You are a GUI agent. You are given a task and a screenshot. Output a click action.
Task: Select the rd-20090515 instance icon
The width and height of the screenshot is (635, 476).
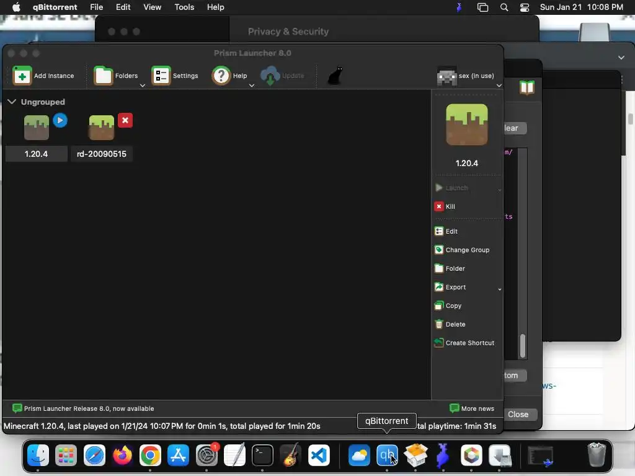click(102, 128)
